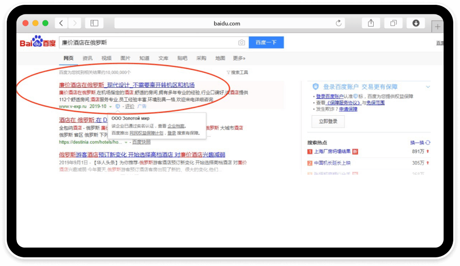
Task: Open the 知道 tab
Action: coord(144,58)
